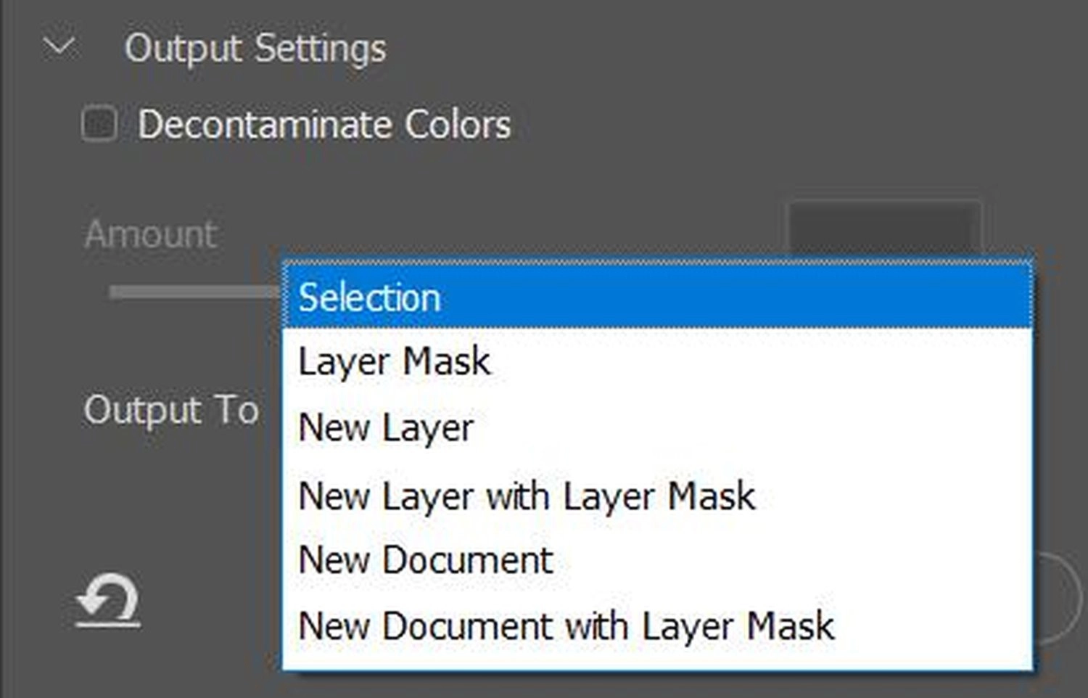Choose Selection in the Output To list
The width and height of the screenshot is (1088, 698).
click(x=657, y=297)
